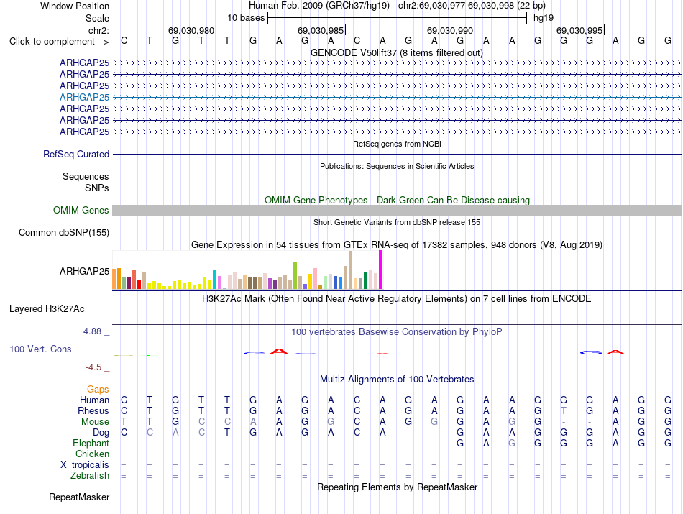
Task: Click the RepeatMasker track label
Action: [79, 497]
